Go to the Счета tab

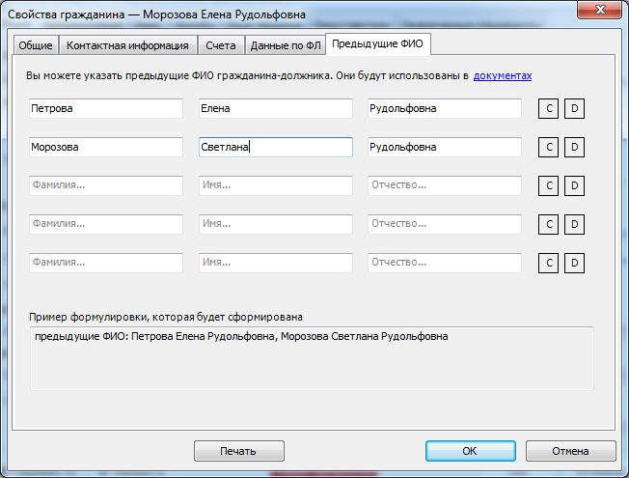click(220, 45)
